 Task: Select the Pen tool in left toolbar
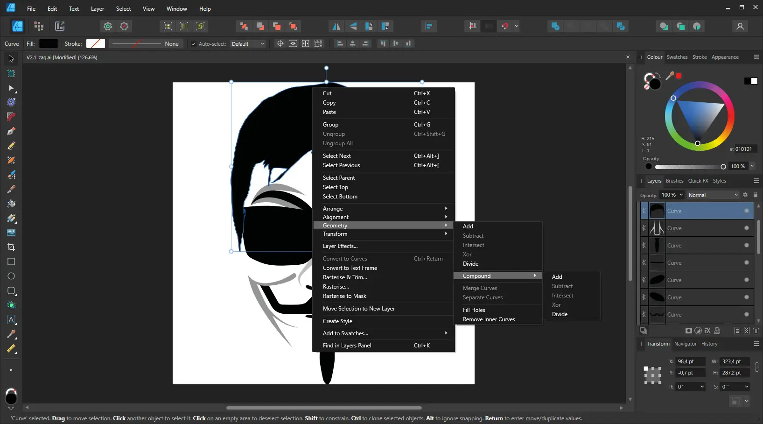point(11,131)
